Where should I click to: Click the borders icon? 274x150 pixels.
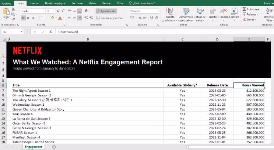43,18
